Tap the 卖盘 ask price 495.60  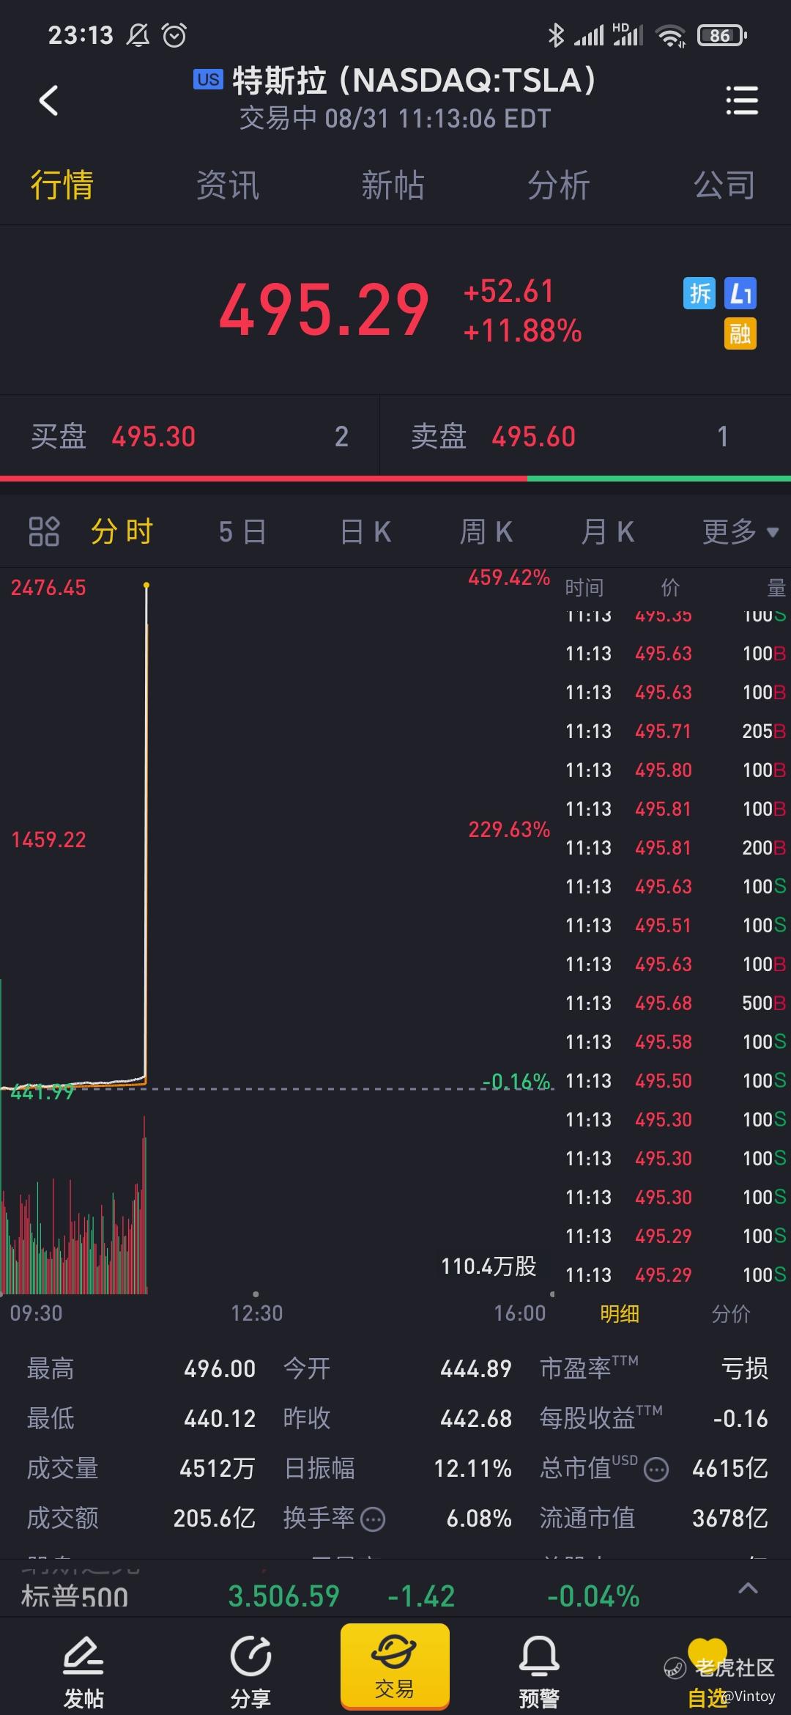(534, 437)
